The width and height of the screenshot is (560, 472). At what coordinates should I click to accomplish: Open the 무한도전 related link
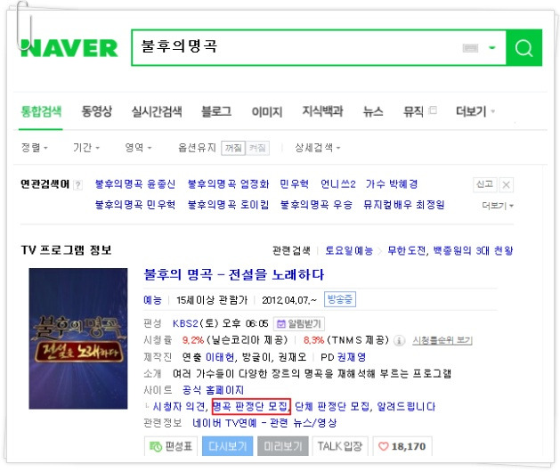(407, 250)
